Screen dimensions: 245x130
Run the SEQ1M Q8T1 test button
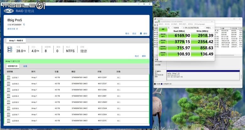(163, 35)
